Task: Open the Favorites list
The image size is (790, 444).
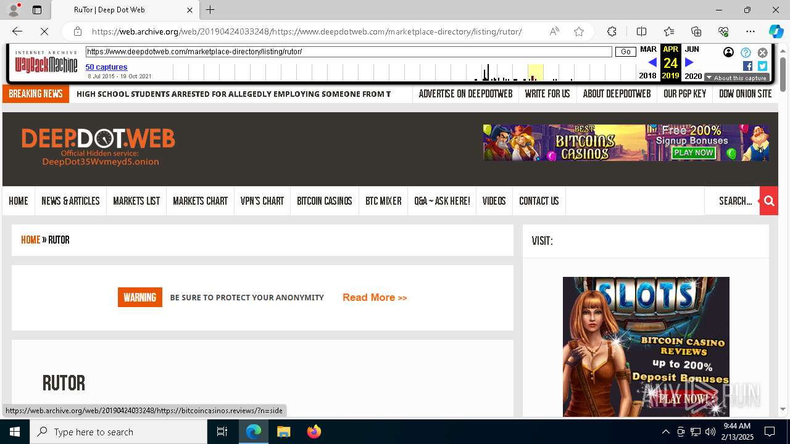Action: [x=669, y=31]
